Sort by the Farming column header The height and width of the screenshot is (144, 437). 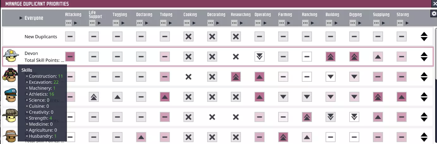(x=285, y=14)
